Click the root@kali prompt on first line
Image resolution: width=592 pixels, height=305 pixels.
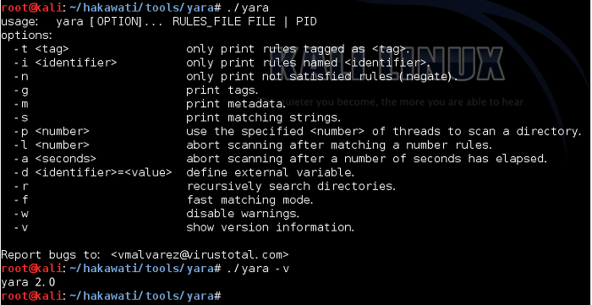tap(31, 7)
